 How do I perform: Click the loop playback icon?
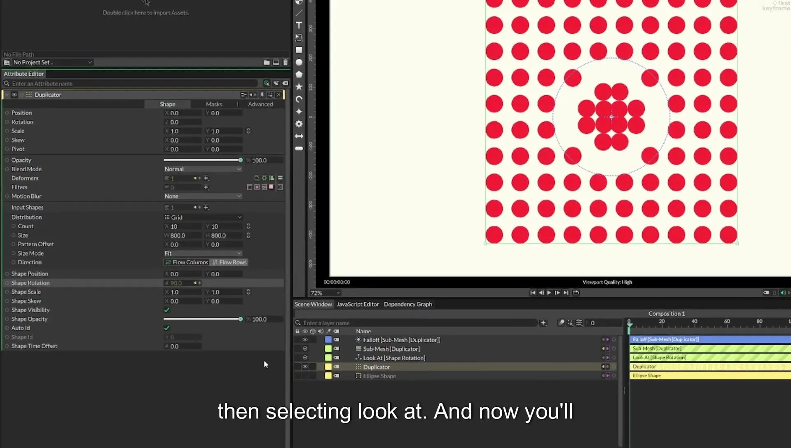pos(576,293)
